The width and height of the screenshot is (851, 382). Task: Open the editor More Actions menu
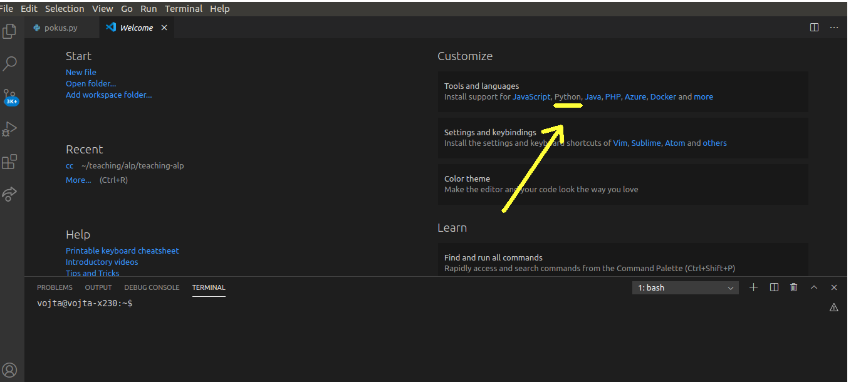pos(834,28)
